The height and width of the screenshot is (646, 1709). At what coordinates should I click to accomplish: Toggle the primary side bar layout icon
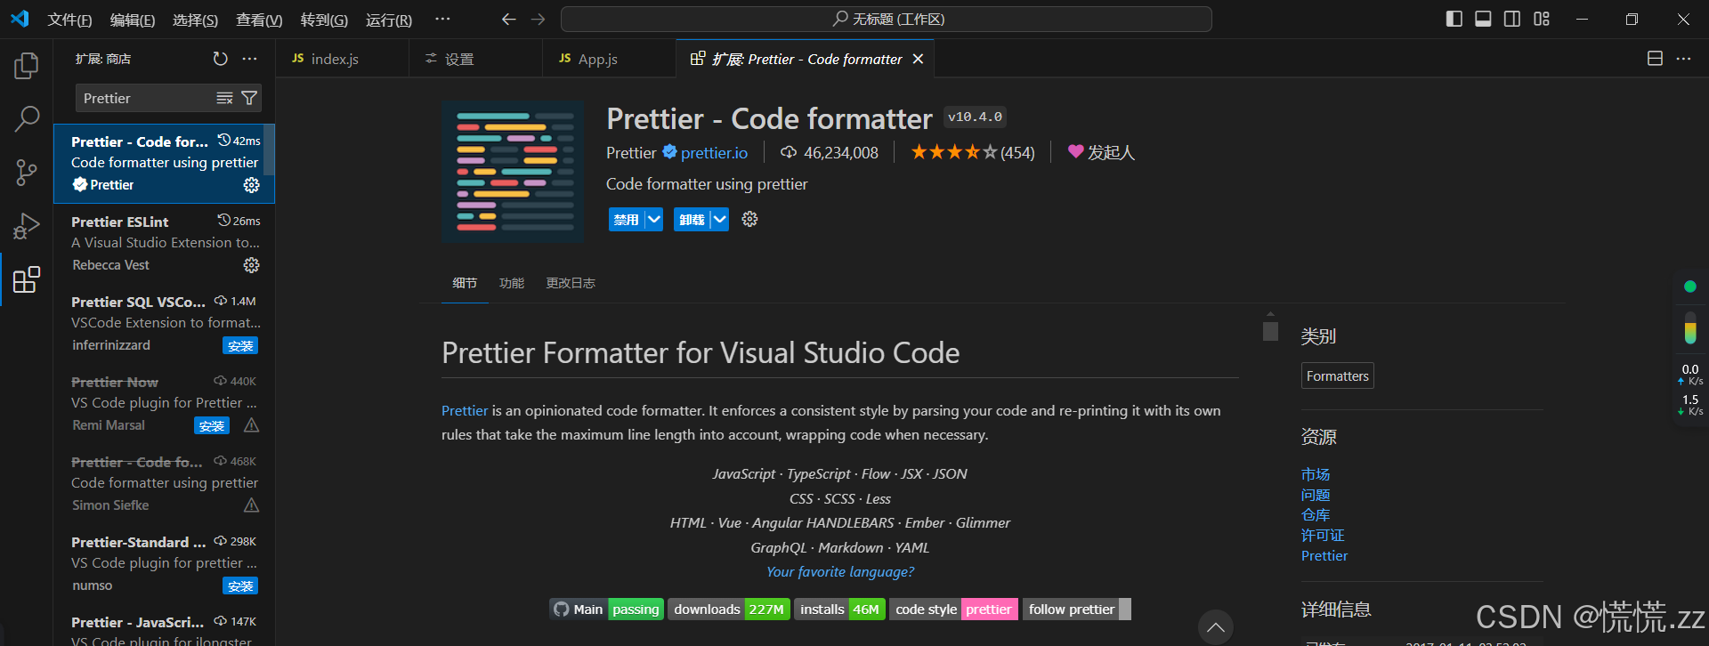point(1454,19)
